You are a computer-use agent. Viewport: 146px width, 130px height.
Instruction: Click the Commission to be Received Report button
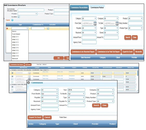pyautogui.click(x=83, y=52)
